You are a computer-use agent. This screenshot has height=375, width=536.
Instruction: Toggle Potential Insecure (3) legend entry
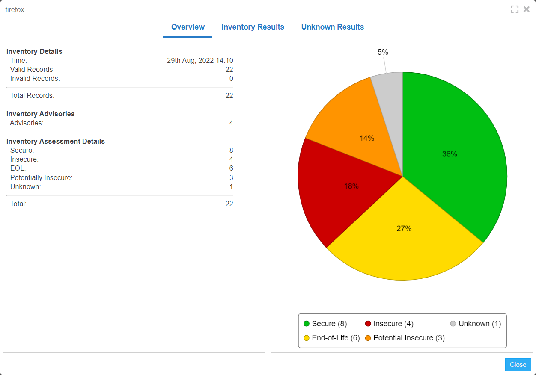405,338
